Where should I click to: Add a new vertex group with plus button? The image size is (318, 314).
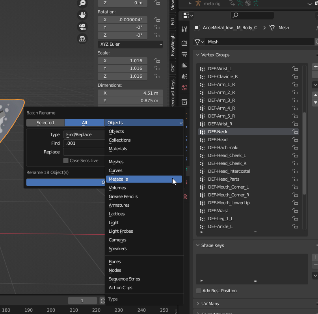315,66
